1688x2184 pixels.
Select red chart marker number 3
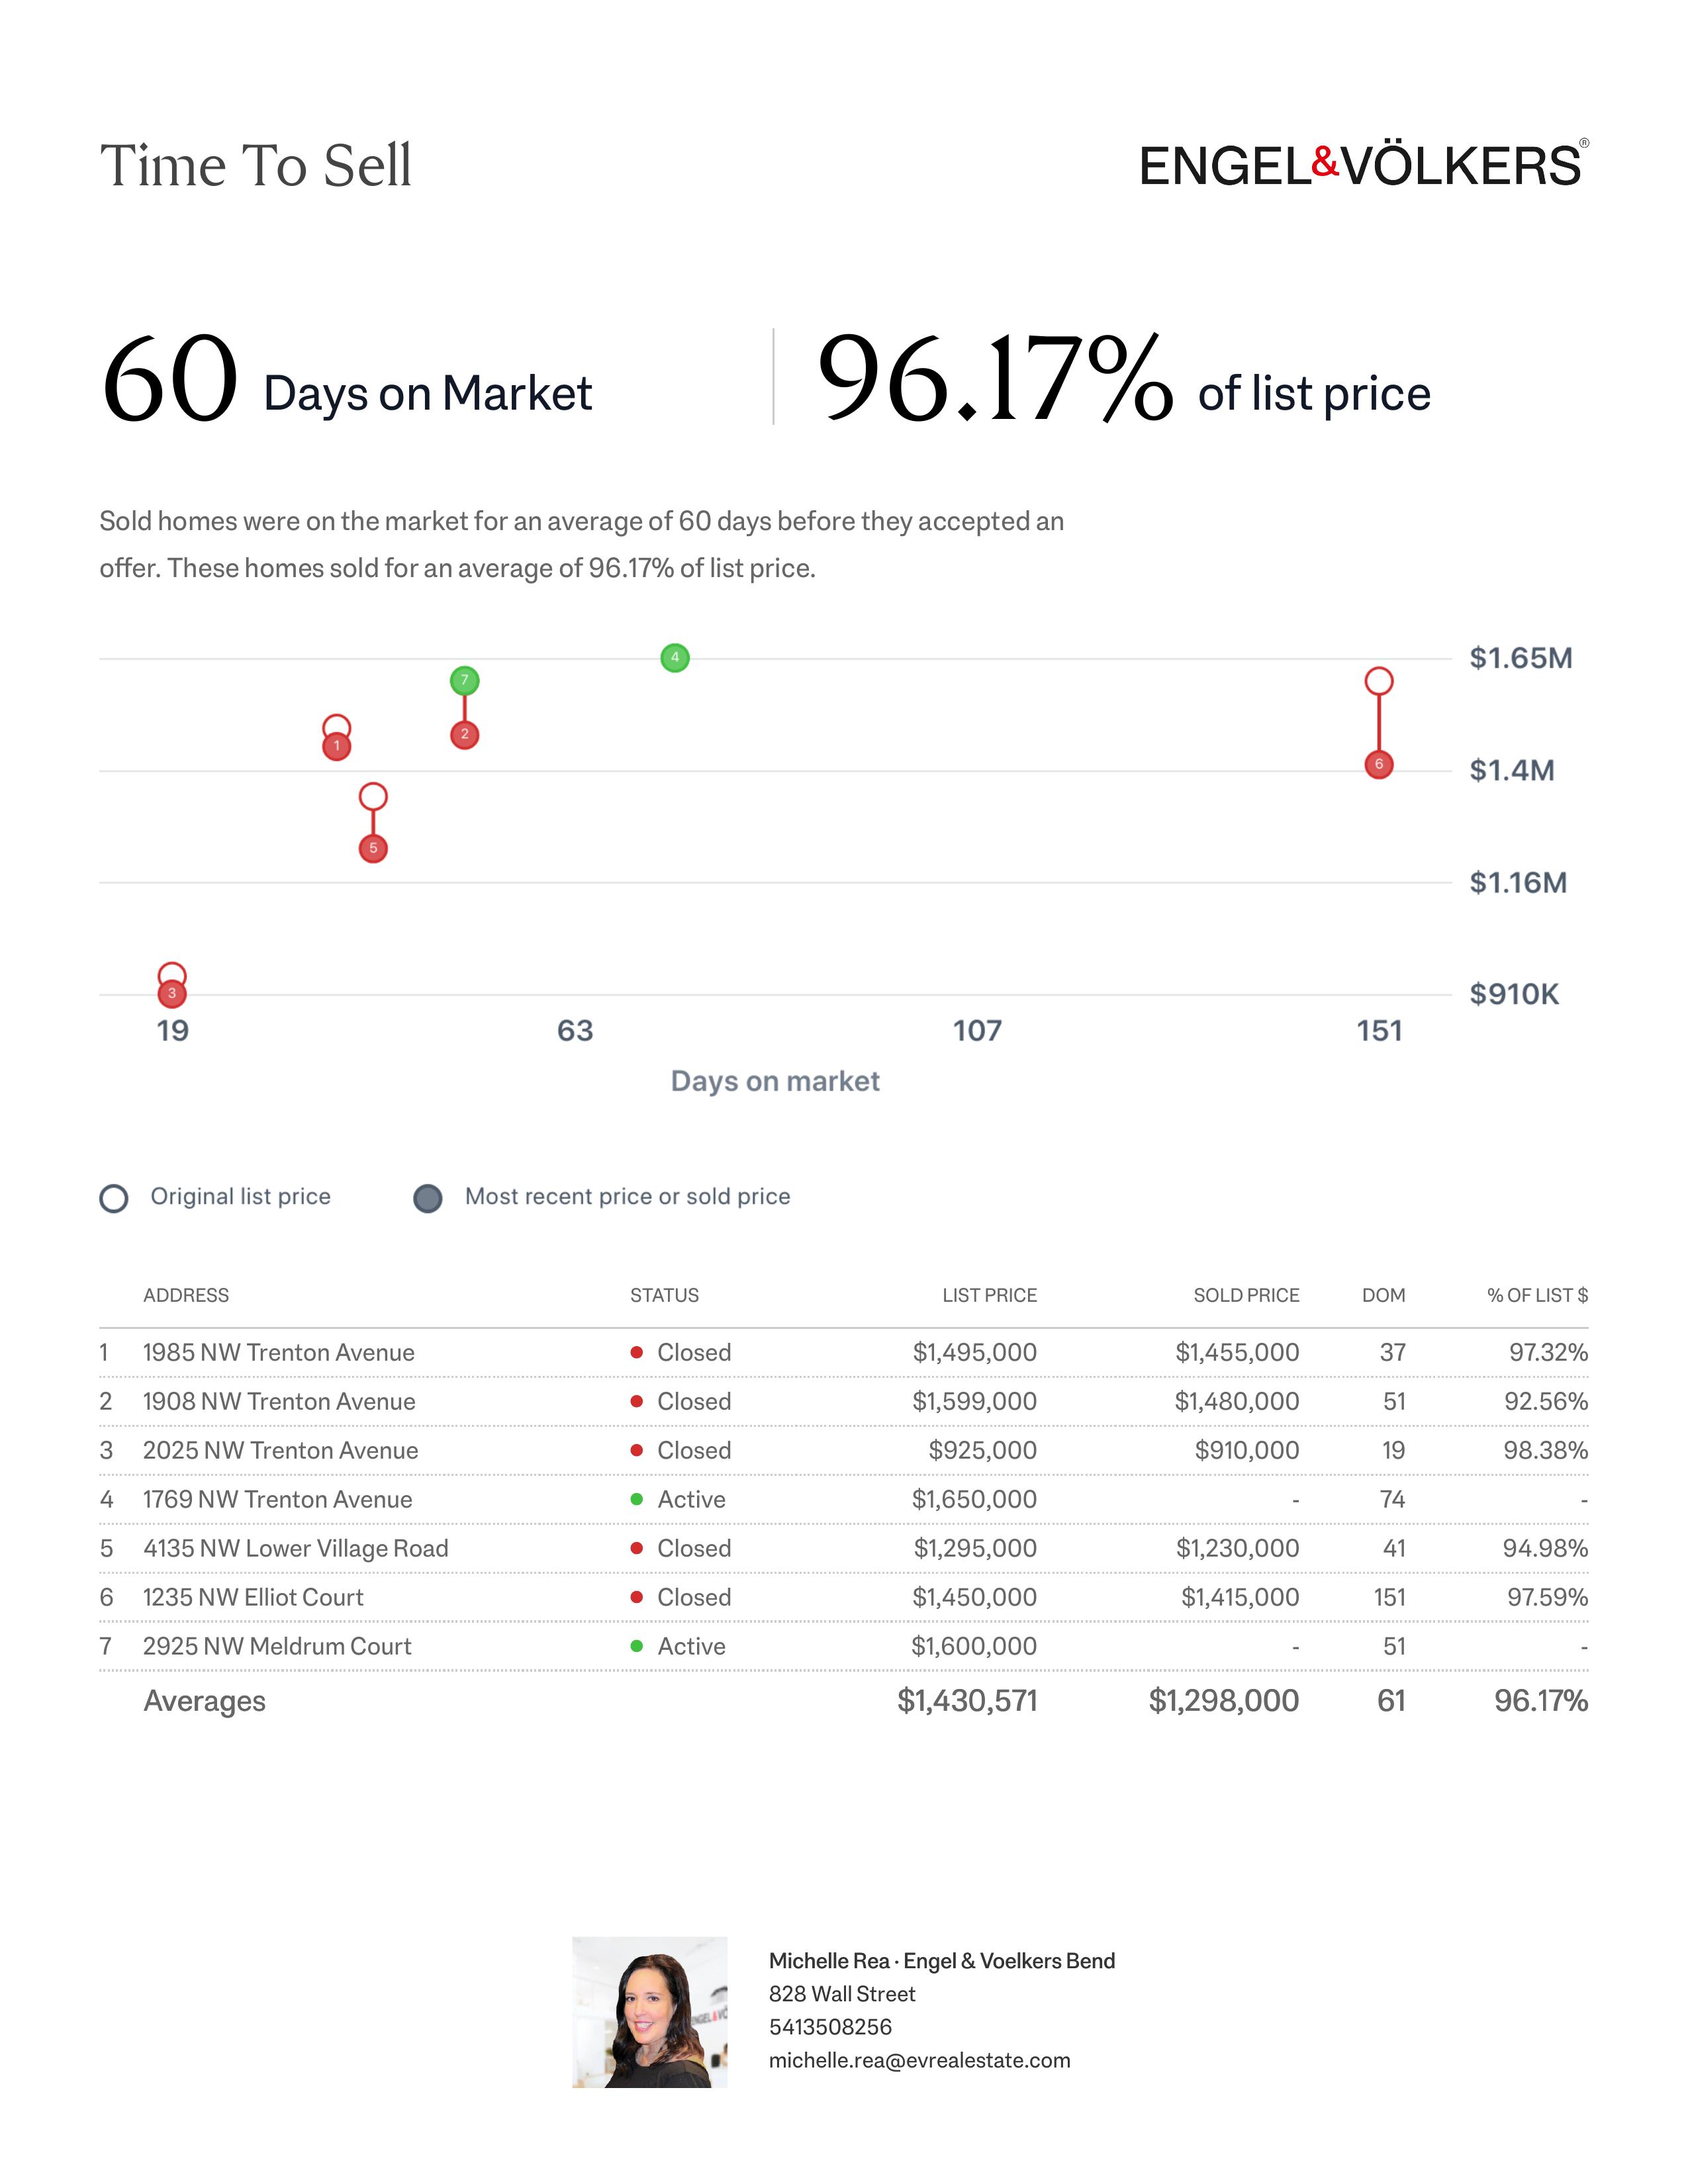(x=172, y=994)
